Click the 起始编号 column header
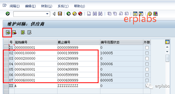This screenshot has height=94, width=175. (36, 42)
